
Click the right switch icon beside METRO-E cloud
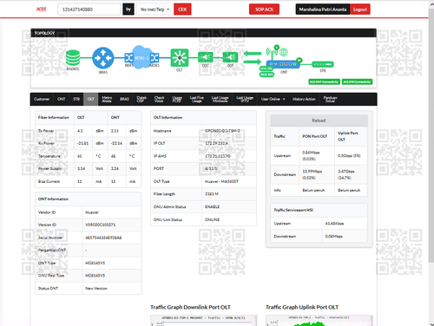pos(155,58)
